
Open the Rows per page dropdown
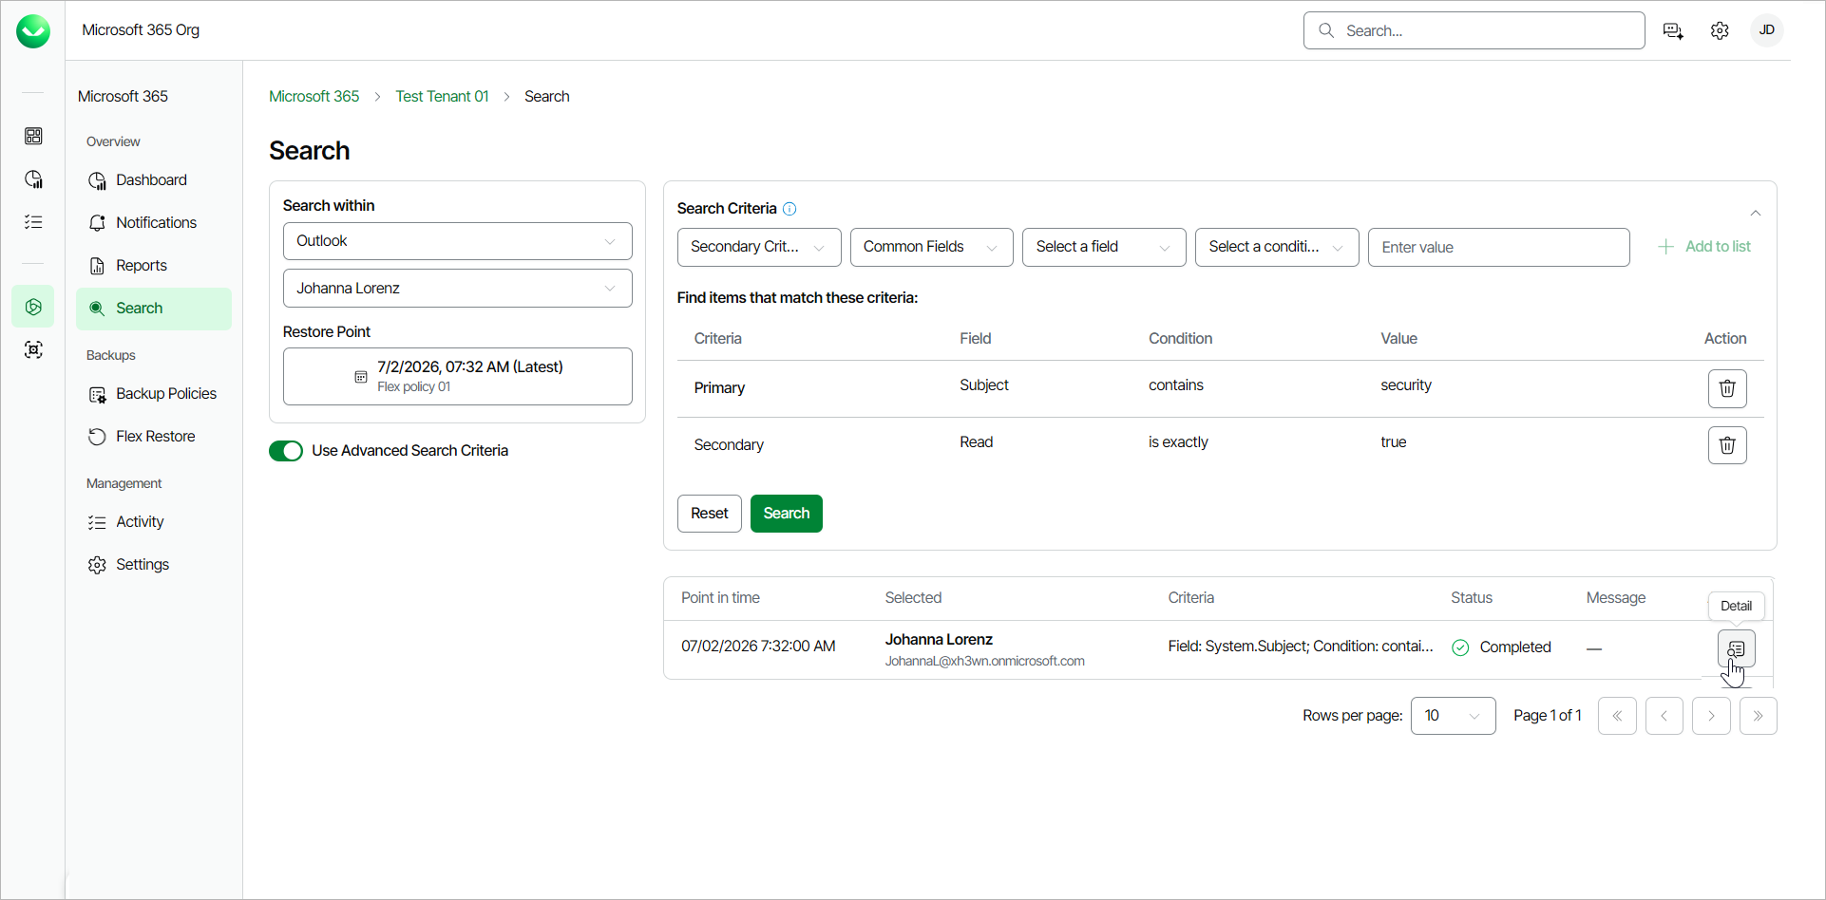point(1453,716)
